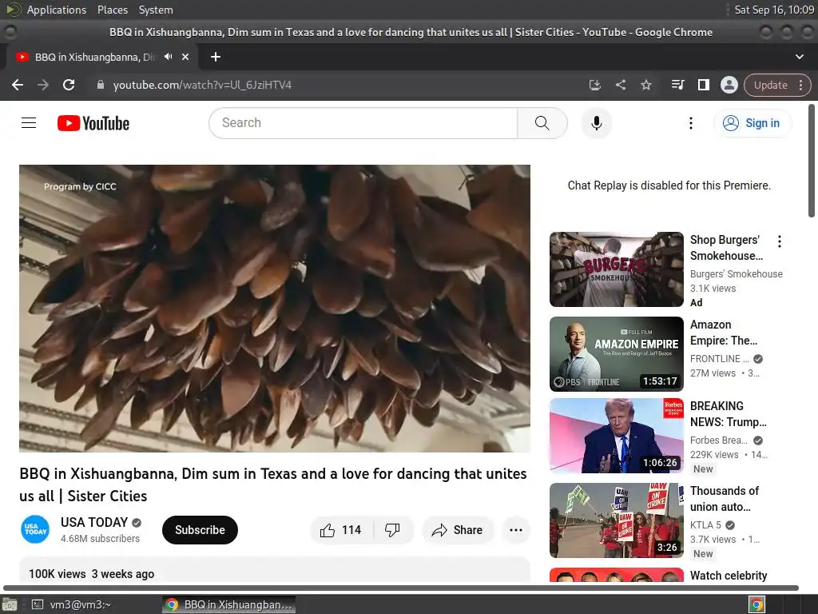Dislike the video with thumbs down

click(393, 530)
